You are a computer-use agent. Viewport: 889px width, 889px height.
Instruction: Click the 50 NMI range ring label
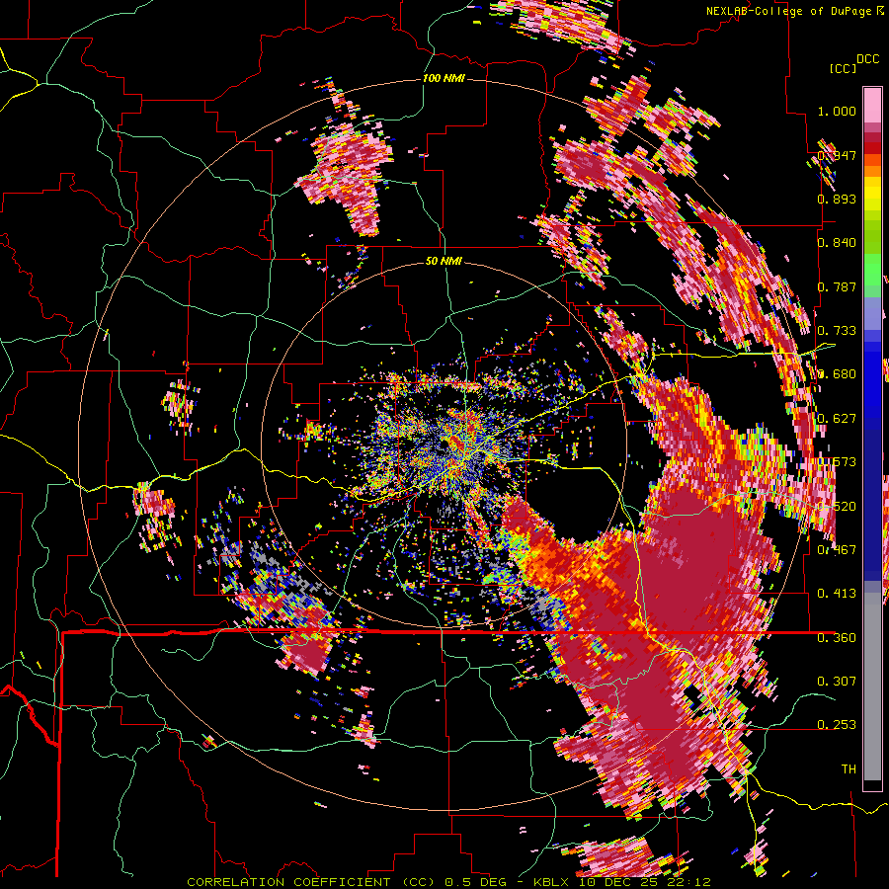[x=444, y=262]
